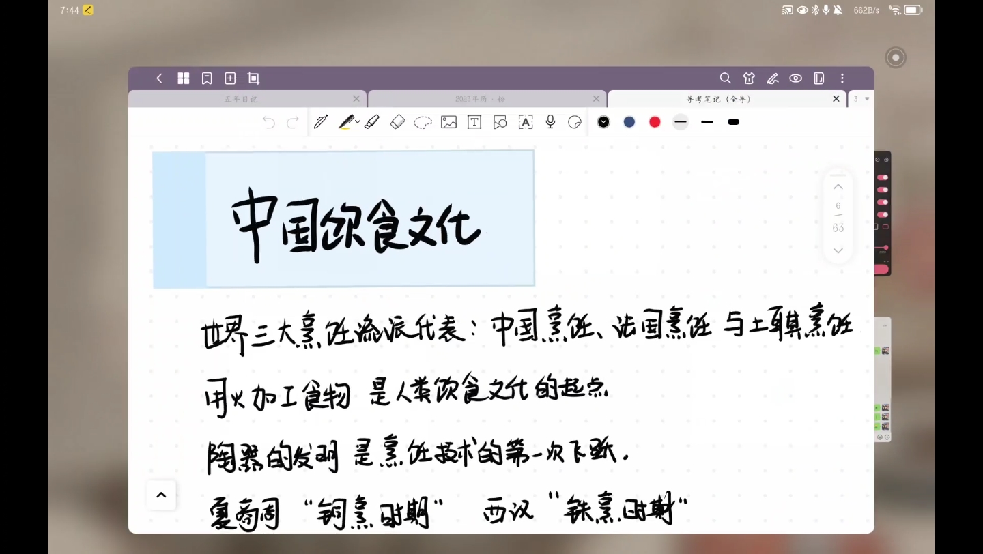The width and height of the screenshot is (983, 554).
Task: Close the 2023年历·粉 tab
Action: [596, 99]
